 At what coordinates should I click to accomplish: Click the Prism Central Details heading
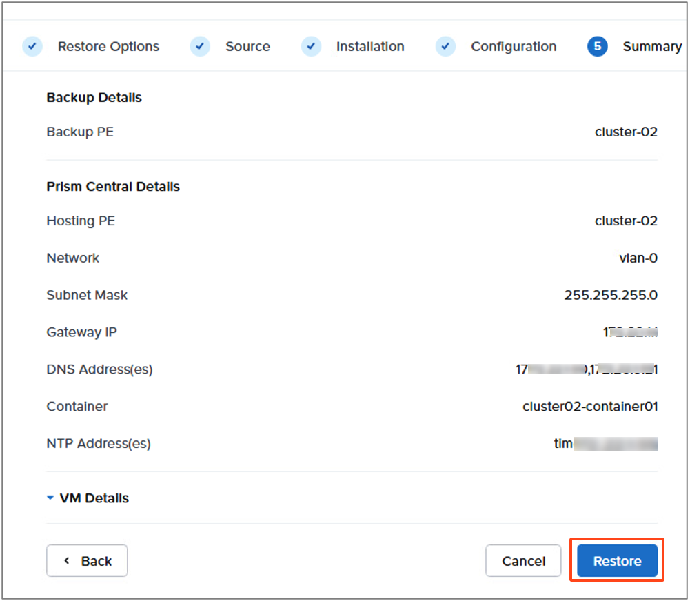click(113, 187)
